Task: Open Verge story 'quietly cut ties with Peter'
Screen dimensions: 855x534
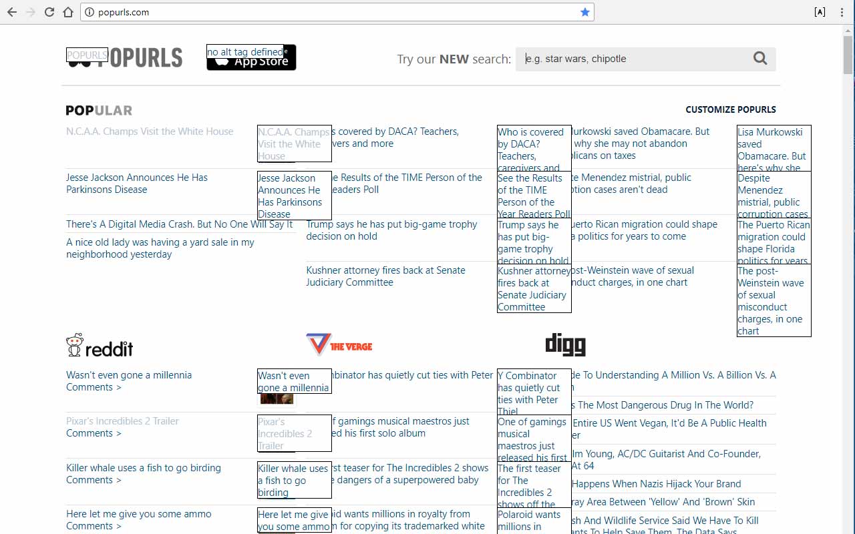Action: click(413, 375)
